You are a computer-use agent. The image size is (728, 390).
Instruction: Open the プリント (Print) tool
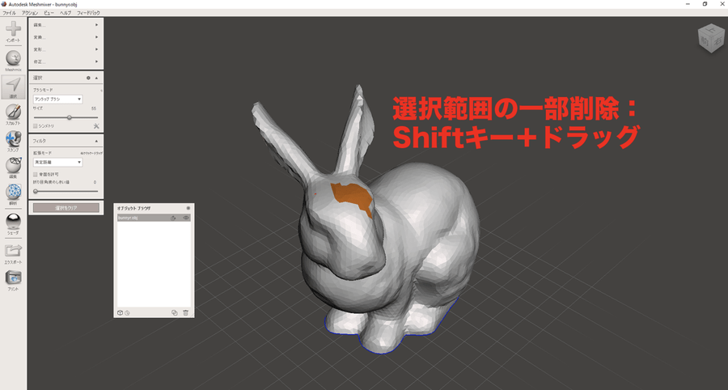13,278
